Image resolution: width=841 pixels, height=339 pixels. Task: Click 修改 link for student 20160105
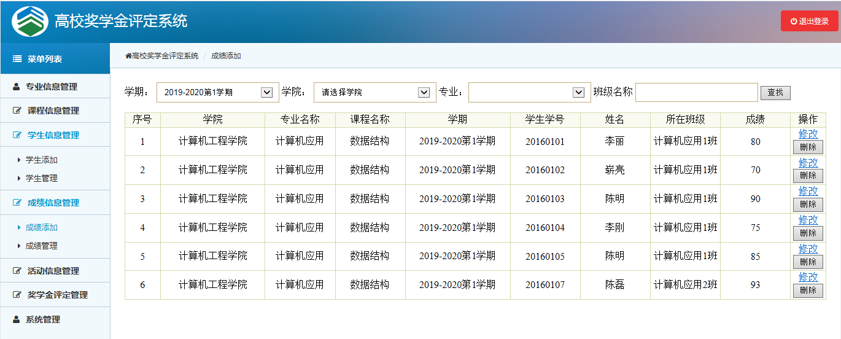pos(808,248)
